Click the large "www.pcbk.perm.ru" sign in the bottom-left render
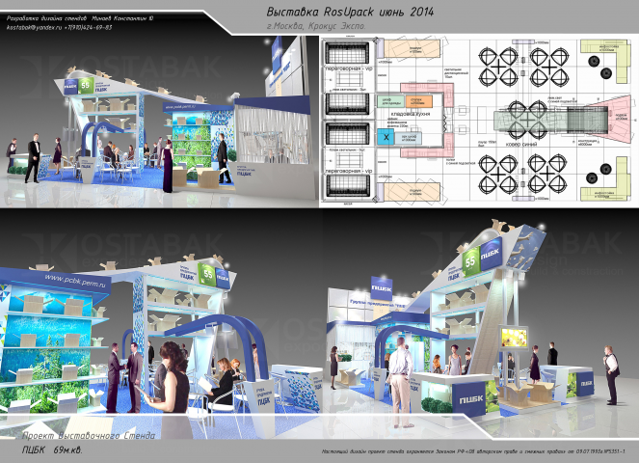This screenshot has width=639, height=463. click(x=77, y=281)
